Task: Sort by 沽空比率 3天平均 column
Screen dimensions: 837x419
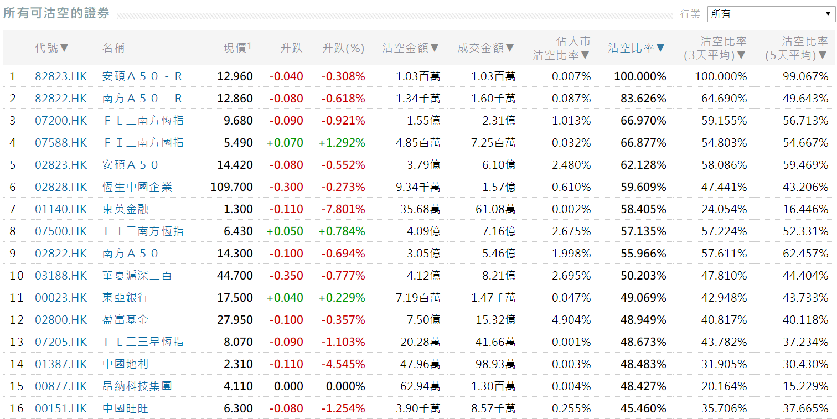Action: pos(715,48)
